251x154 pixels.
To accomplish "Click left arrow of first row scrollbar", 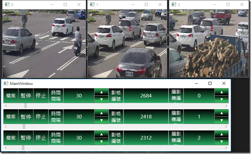I will [x=6, y=106].
